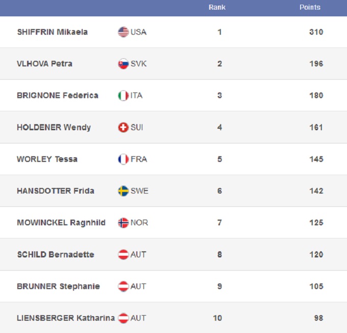
Task: Click BRUNNER Stephanie's 105 points value
Action: tap(316, 286)
